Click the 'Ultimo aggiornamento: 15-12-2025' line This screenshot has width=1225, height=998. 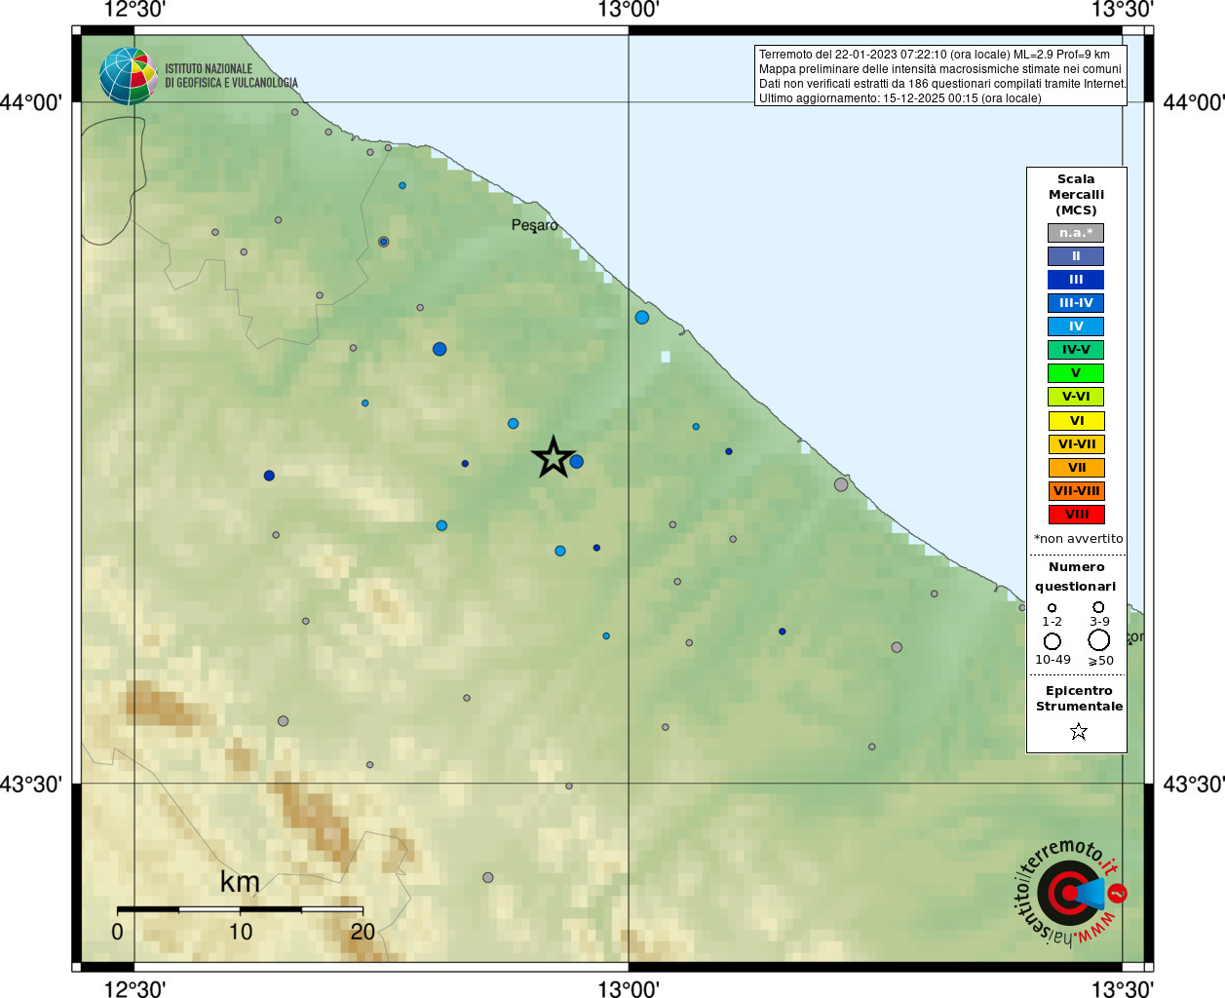900,98
